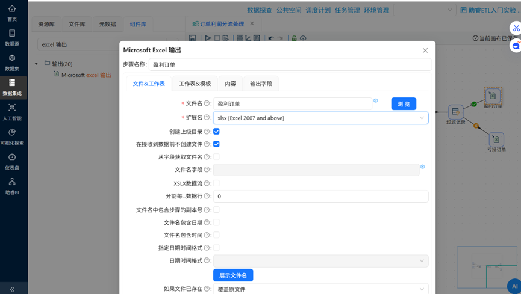This screenshot has height=294, width=521.
Task: Collapse the sidebar with double-chevron icon
Action: point(12,289)
